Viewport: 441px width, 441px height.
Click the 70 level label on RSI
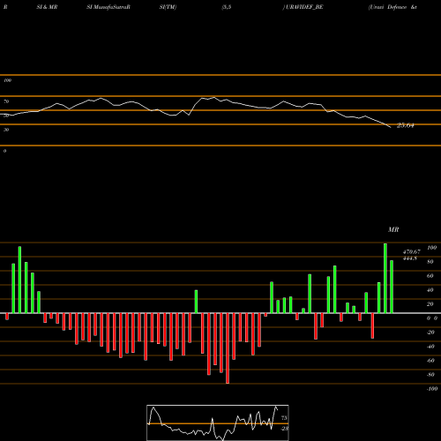coord(6,101)
